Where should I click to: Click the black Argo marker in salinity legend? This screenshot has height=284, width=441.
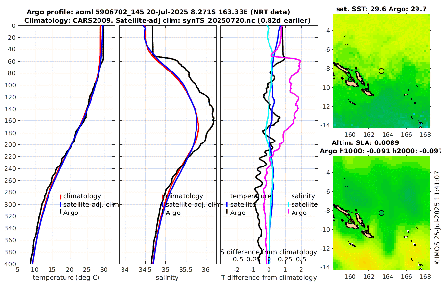[x=163, y=213]
